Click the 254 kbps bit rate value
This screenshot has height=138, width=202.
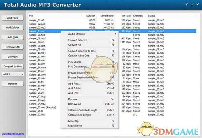pyautogui.click(x=126, y=111)
